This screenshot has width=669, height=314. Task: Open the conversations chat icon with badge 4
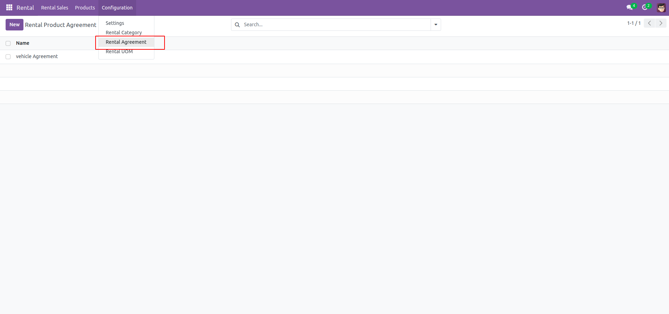click(631, 7)
